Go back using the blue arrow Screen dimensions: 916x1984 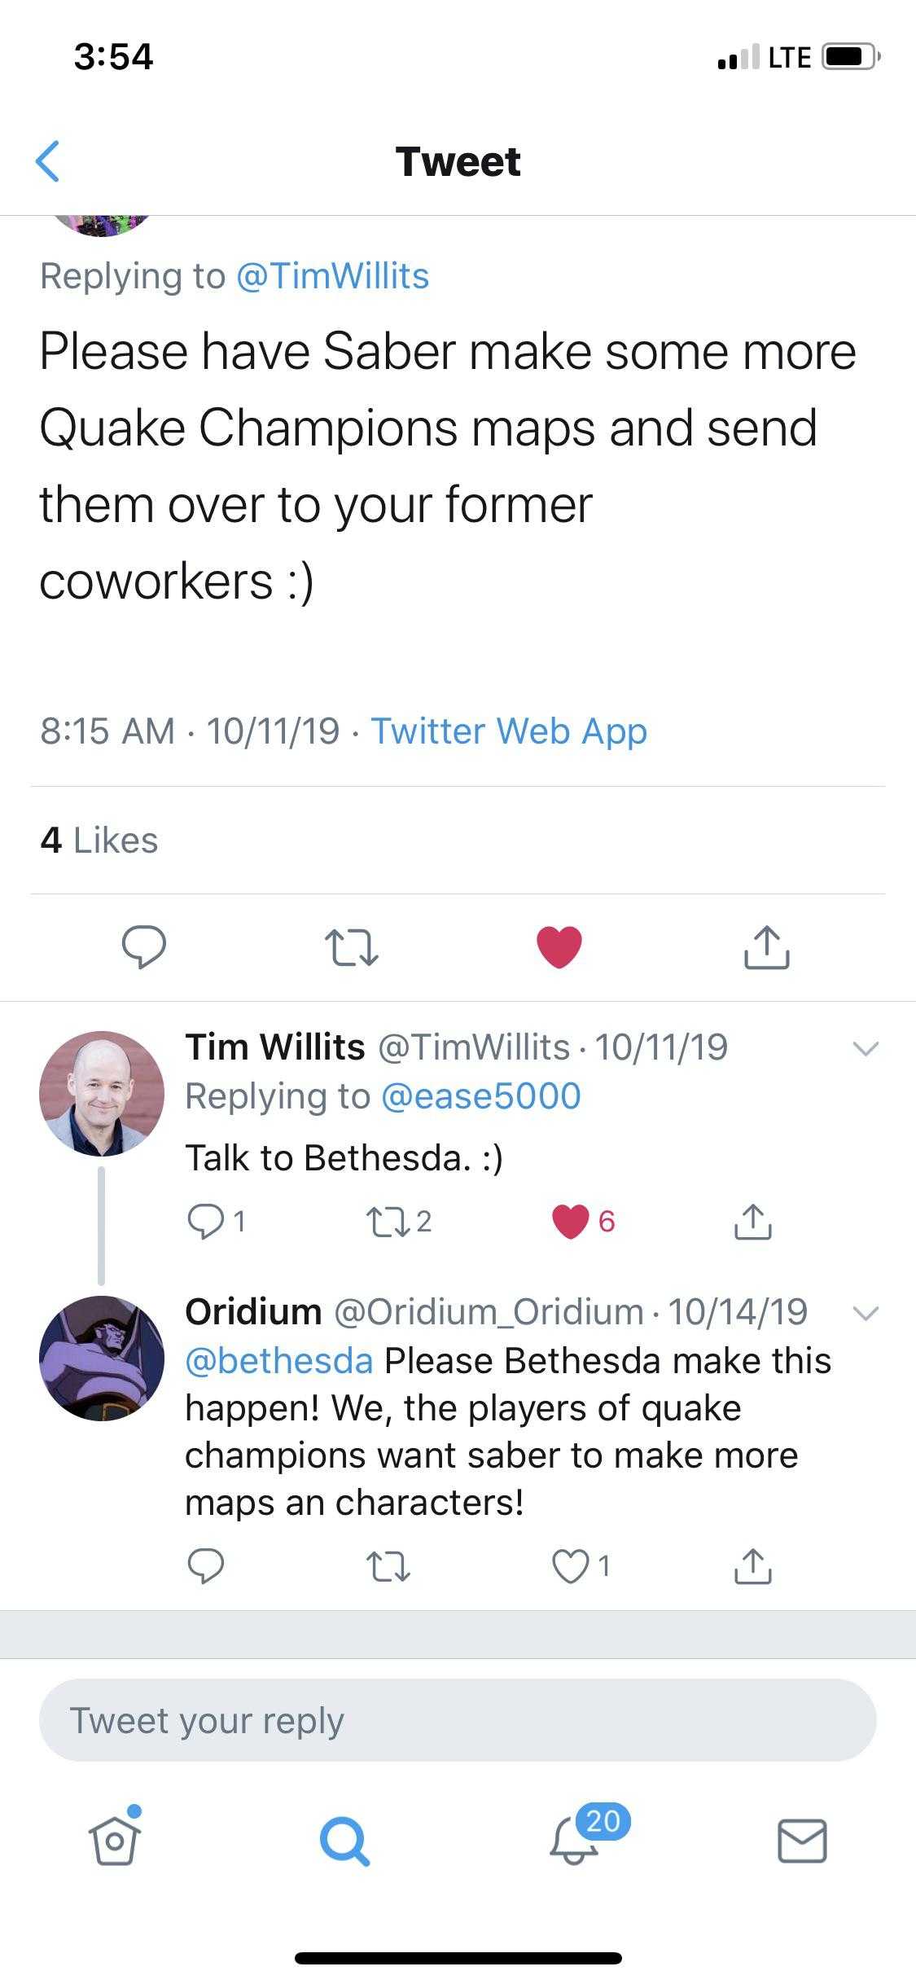pos(48,160)
